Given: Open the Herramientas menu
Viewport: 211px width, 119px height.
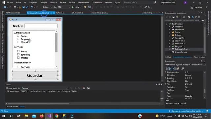Looking at the screenshot, I should 84,2.
